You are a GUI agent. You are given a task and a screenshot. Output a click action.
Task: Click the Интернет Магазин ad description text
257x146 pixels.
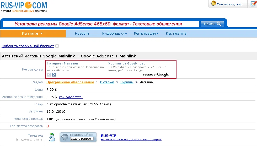76,69
